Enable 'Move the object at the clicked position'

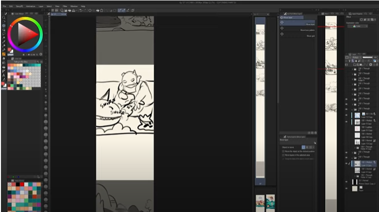[x=284, y=151]
